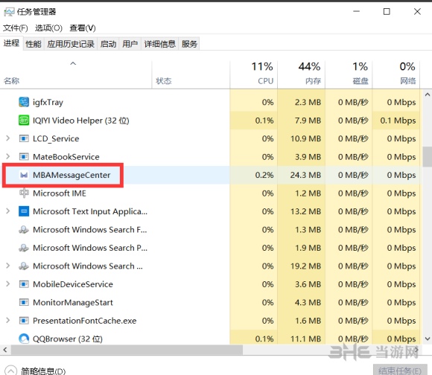Close the Task Manager window

[x=417, y=12]
